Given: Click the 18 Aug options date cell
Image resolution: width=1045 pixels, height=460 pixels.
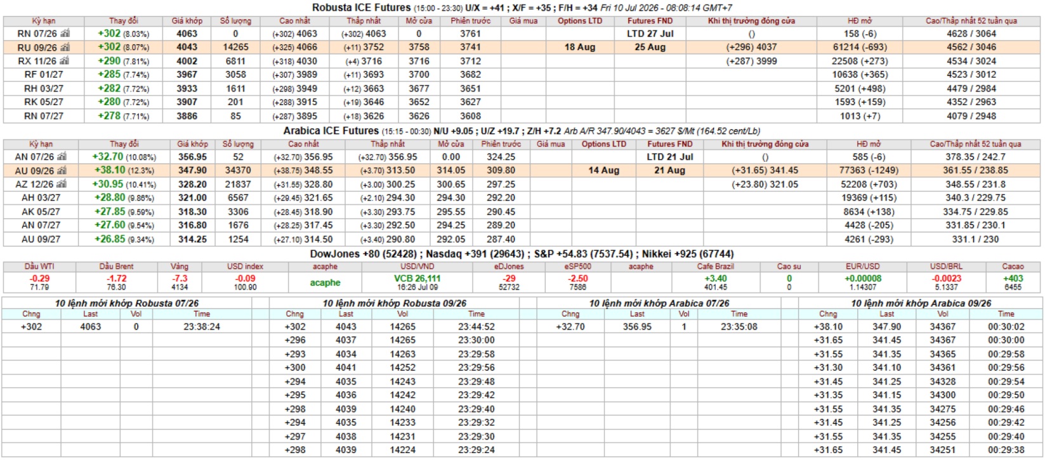Looking at the screenshot, I should coord(580,48).
